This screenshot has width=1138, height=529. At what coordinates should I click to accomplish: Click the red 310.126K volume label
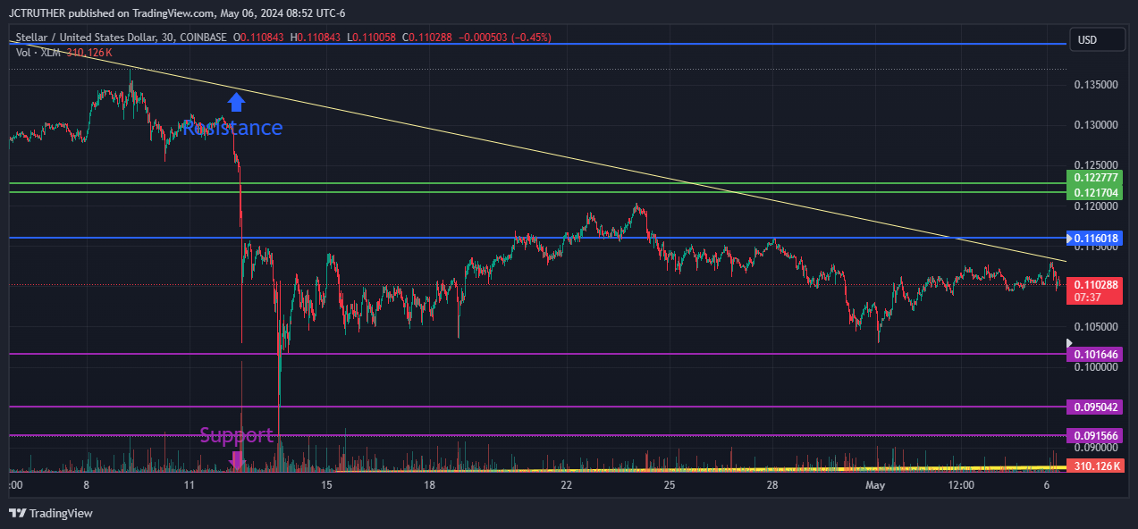(1095, 466)
